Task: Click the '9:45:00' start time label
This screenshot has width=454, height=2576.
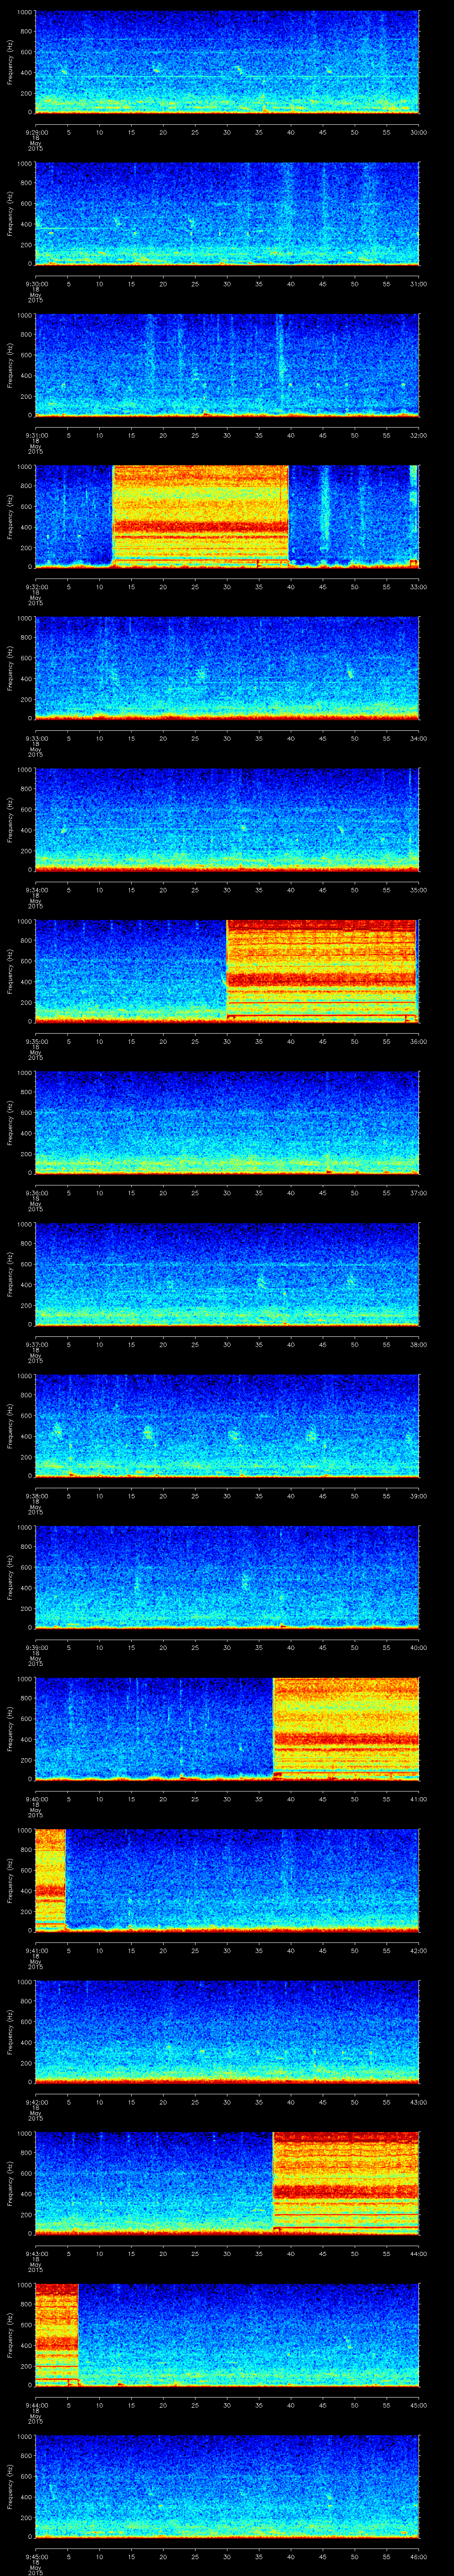Action: (36, 2556)
